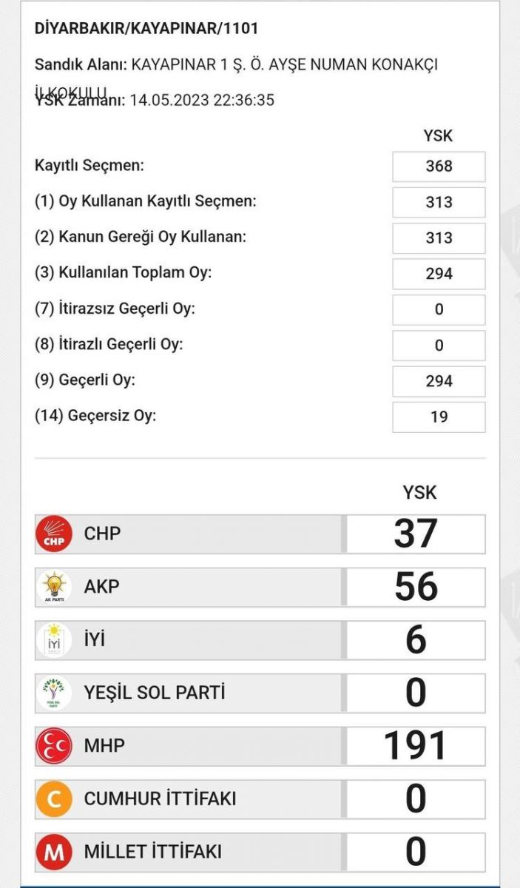This screenshot has height=888, width=520.
Task: Select the Geçersiz Oy field showing 19
Action: [x=439, y=417]
